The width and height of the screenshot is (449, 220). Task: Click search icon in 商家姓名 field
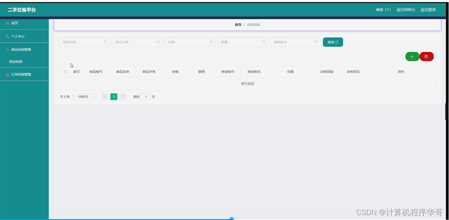click(x=317, y=42)
